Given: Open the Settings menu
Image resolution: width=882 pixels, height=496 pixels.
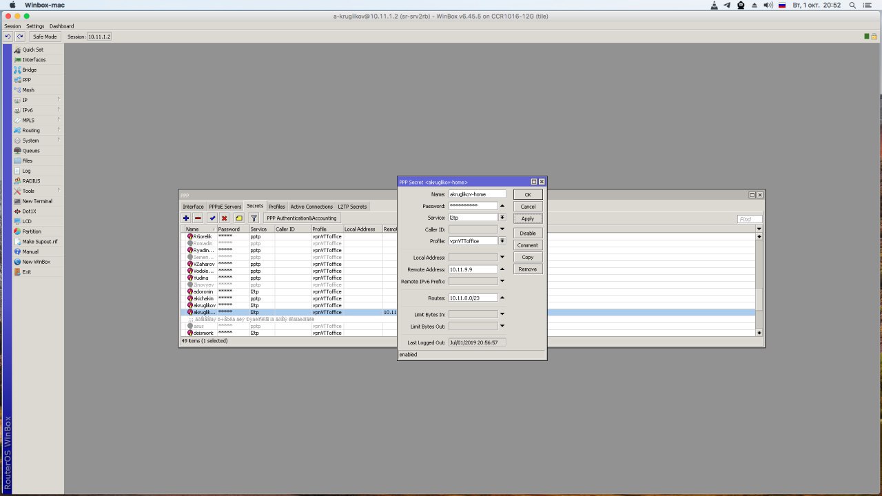Looking at the screenshot, I should (35, 26).
